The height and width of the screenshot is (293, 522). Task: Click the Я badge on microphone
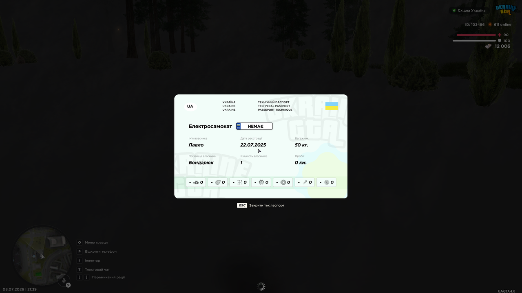[68, 285]
